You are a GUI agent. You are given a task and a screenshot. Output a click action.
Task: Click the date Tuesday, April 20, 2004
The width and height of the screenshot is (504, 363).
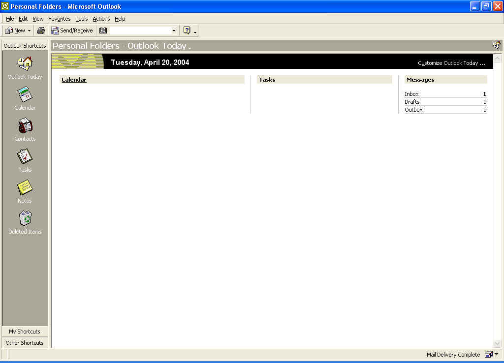coord(150,62)
